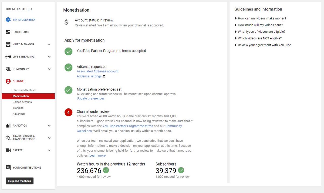This screenshot has width=324, height=193.
Task: Open the YouTube Partner Programme terms link
Action: (x=128, y=126)
